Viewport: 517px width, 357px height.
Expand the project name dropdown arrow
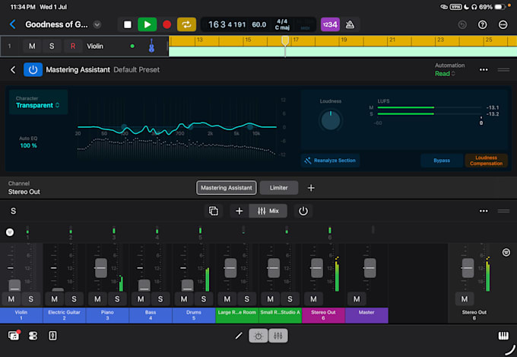click(97, 24)
